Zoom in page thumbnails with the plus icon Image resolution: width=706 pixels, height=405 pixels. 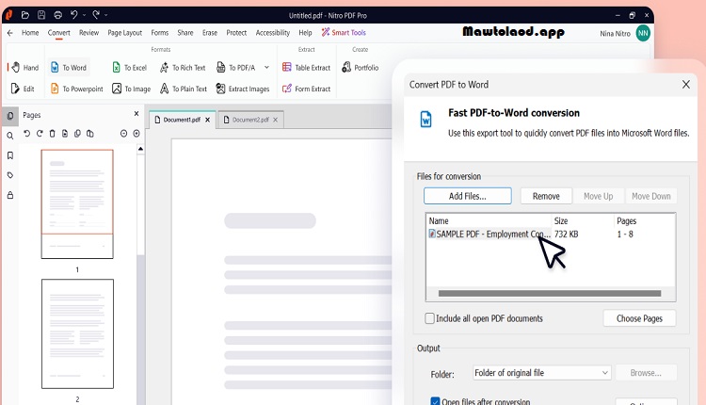136,134
